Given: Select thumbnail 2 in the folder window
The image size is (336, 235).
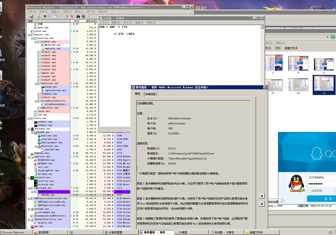Looking at the screenshot, I should pos(298,65).
